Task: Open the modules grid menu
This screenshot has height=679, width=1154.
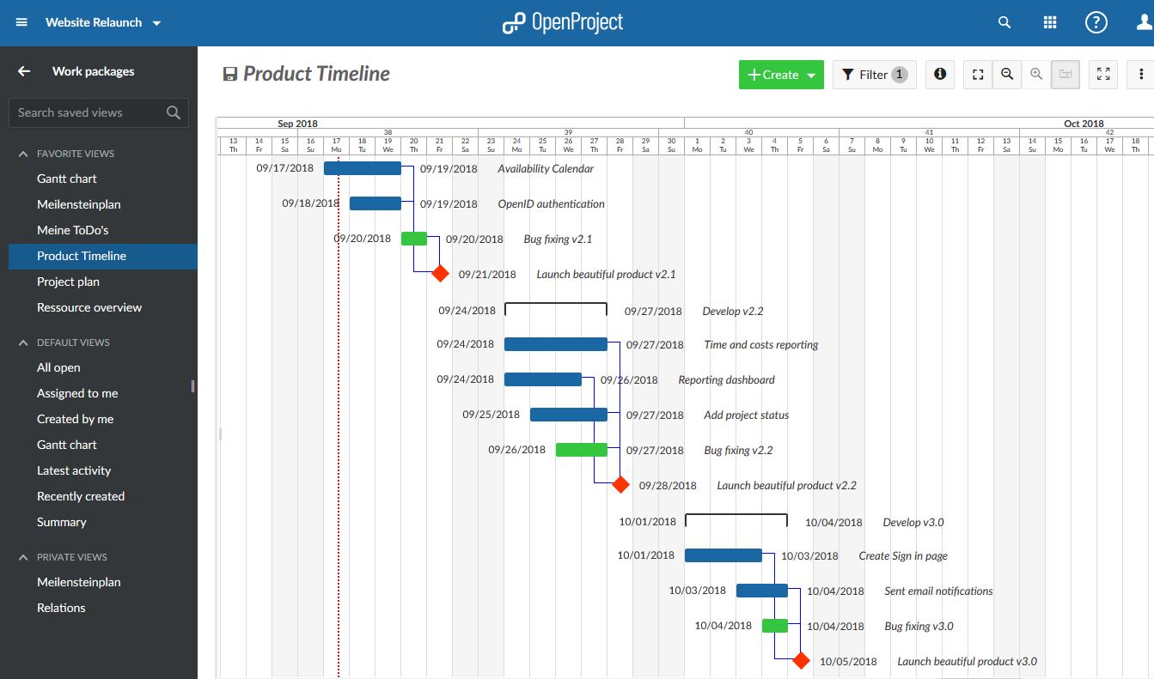Action: [1050, 23]
